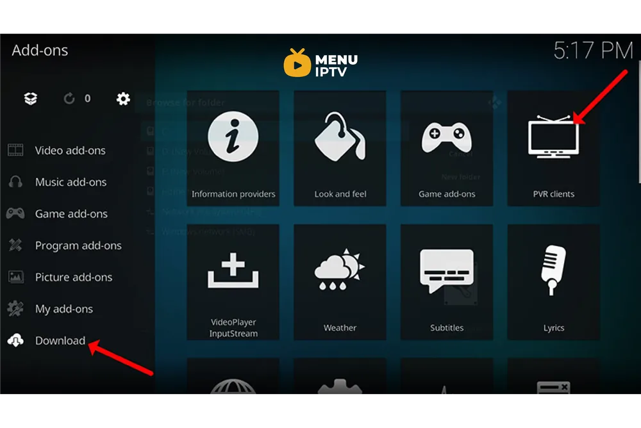This screenshot has height=428, width=641.
Task: Open add-on settings gear icon
Action: point(123,99)
